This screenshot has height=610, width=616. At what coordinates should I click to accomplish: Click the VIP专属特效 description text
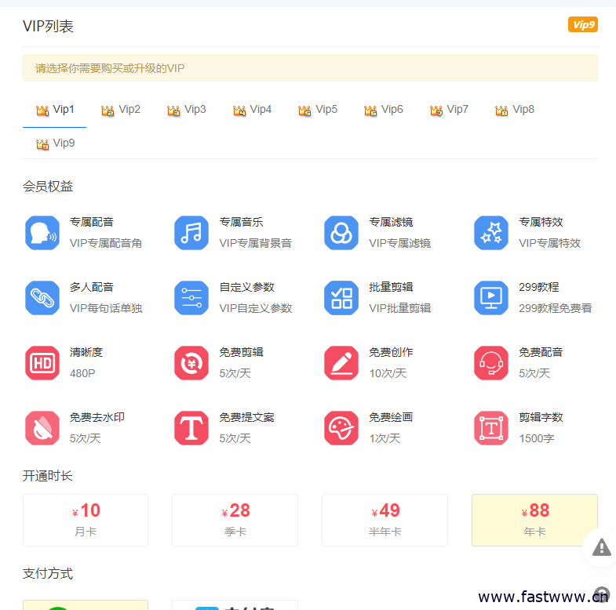[x=549, y=243]
